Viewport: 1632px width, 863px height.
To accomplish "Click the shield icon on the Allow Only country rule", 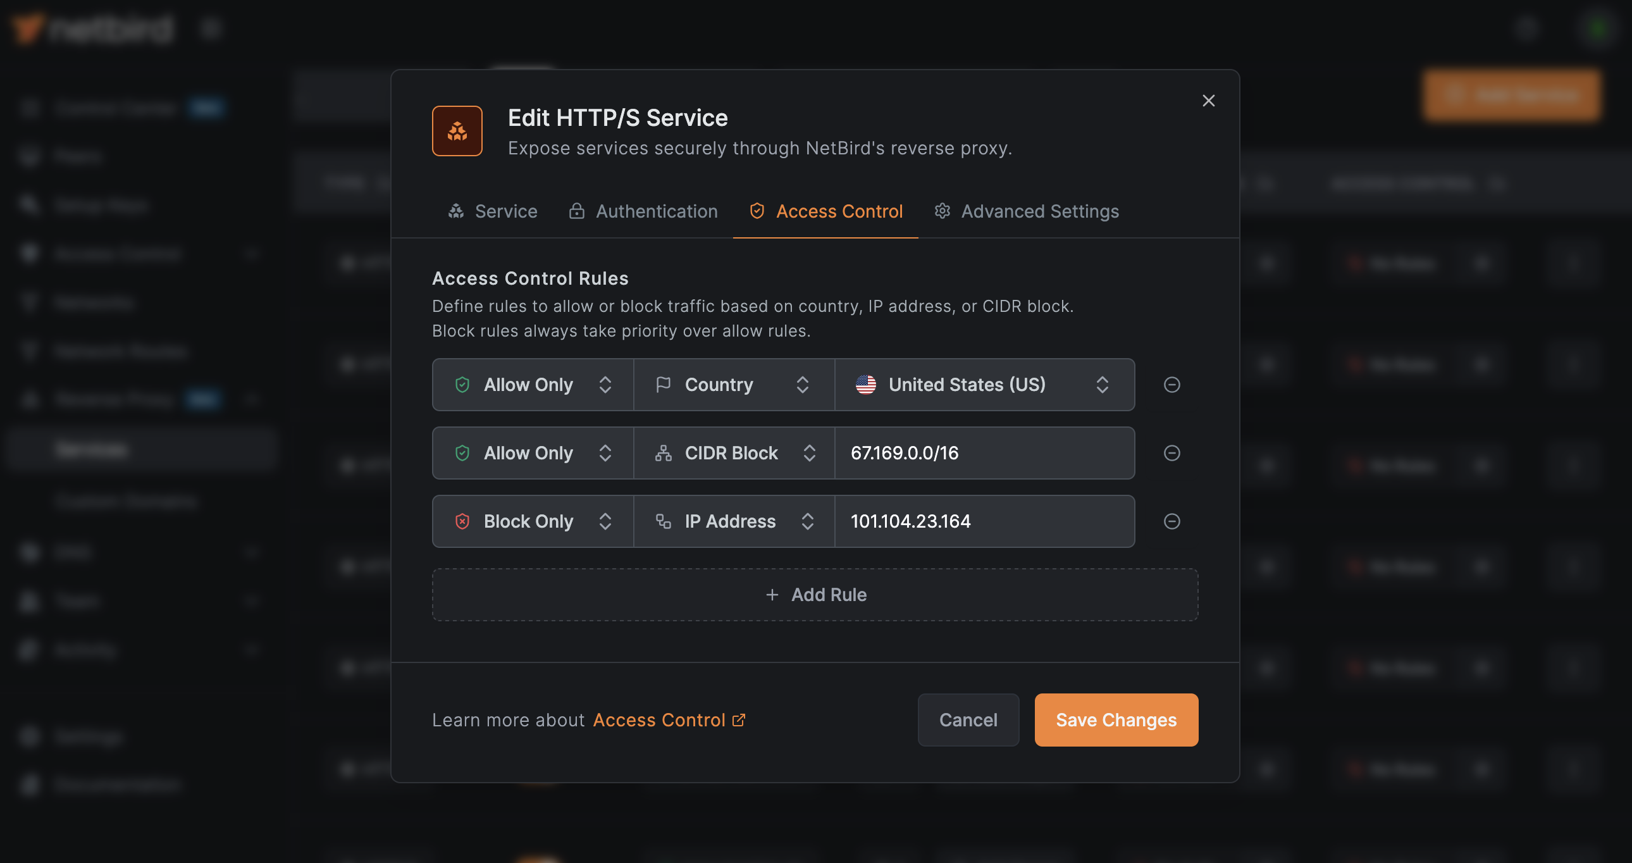I will [x=462, y=385].
